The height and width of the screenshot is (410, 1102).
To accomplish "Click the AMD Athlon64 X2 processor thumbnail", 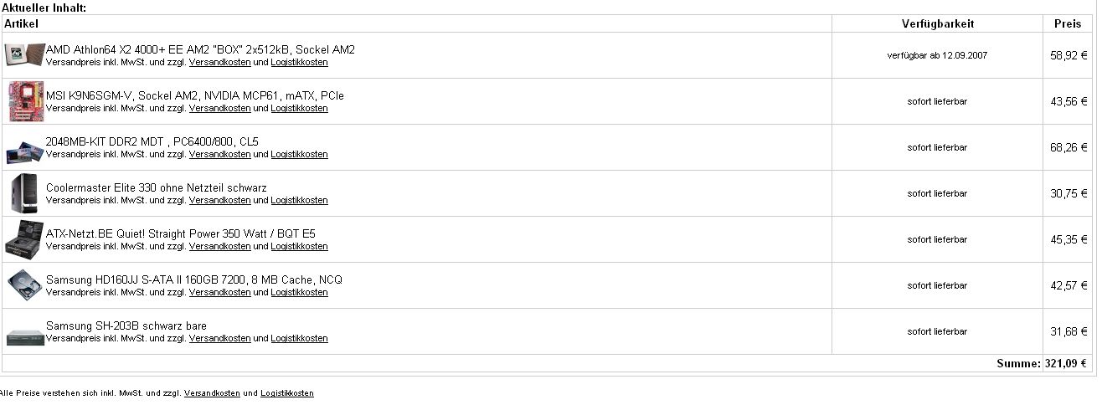I will pyautogui.click(x=25, y=56).
